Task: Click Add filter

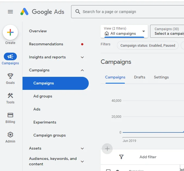Action: tap(148, 157)
